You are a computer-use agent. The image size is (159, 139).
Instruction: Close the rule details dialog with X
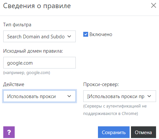pyautogui.click(x=153, y=6)
